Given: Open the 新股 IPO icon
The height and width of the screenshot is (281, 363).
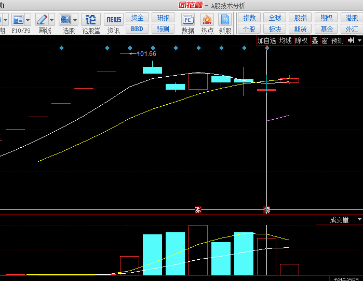Looking at the screenshot, I should (225, 20).
